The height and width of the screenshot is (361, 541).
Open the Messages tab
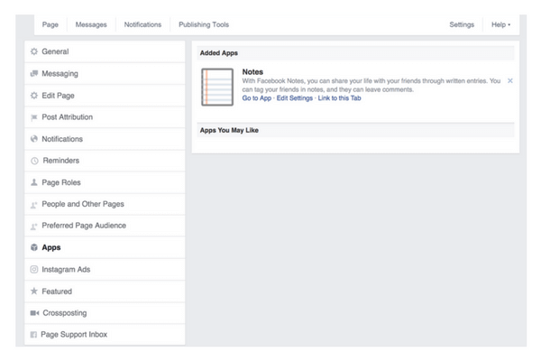point(91,24)
